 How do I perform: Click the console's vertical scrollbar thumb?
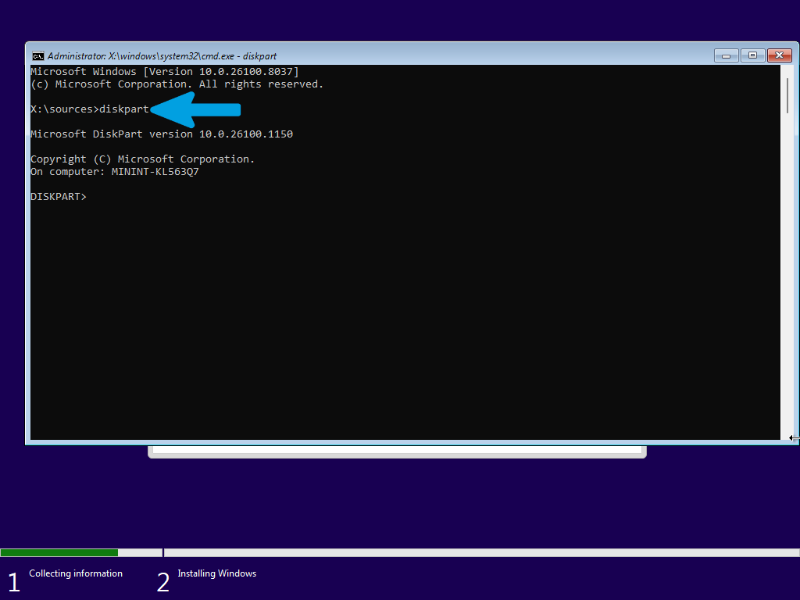point(787,95)
